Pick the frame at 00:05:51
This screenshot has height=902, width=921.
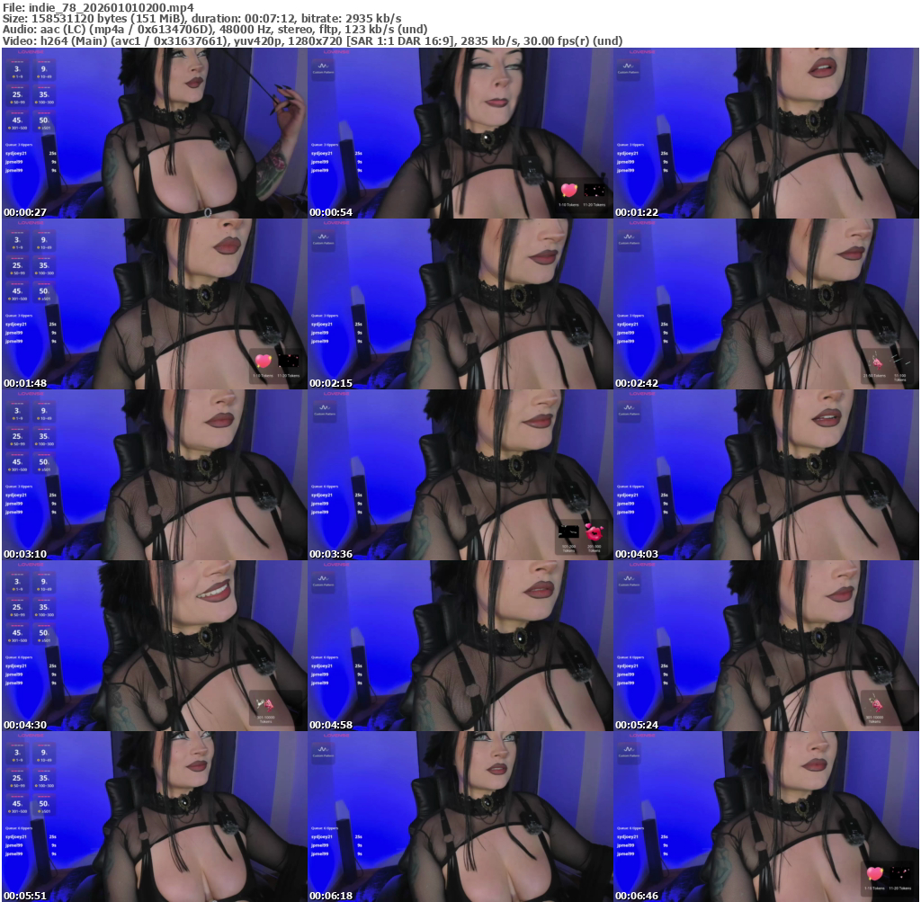155,817
